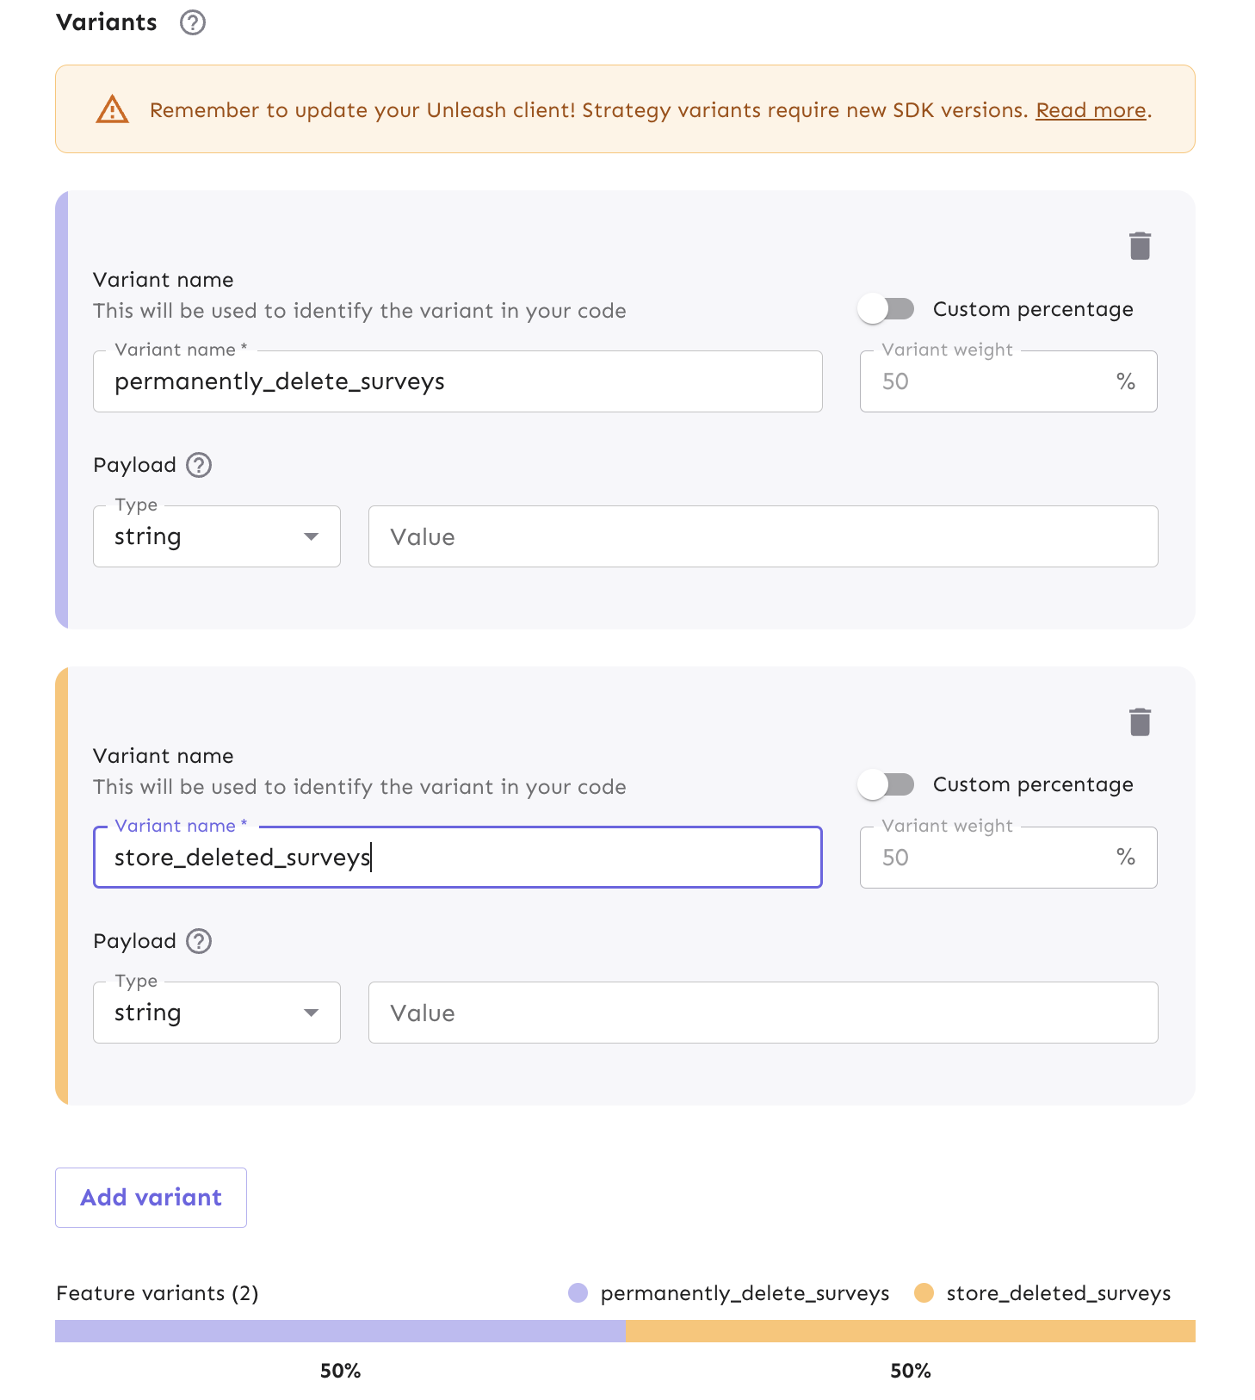The width and height of the screenshot is (1255, 1400).
Task: Click the help icon next to Variants heading
Action: [x=193, y=22]
